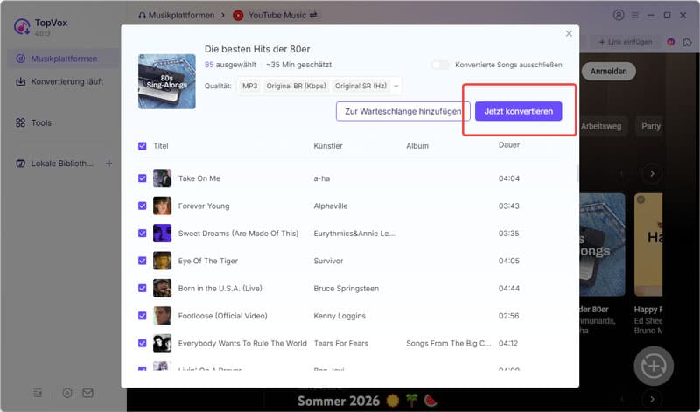Uncheck the Forever Young checkbox
Viewport: 700px width, 412px height.
point(143,206)
